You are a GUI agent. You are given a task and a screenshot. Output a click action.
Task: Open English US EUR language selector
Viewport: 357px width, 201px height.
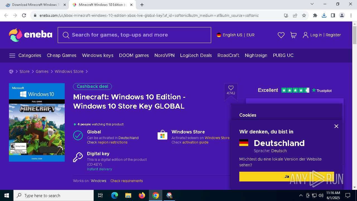(236, 35)
